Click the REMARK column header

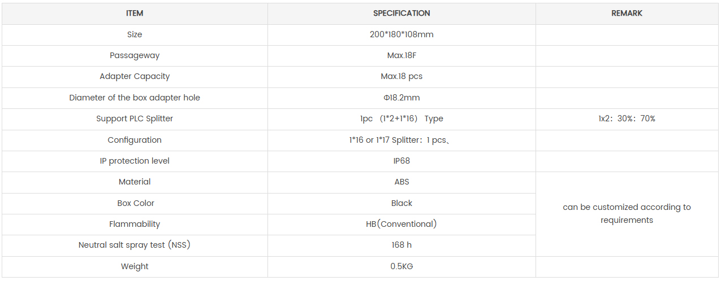[627, 14]
